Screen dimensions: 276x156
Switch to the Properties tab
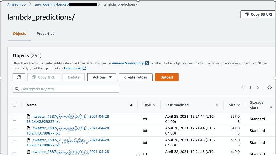pos(45,34)
